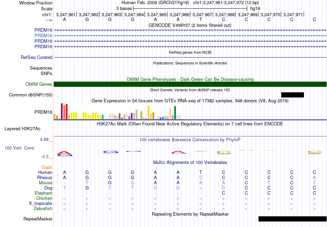This screenshot has width=327, height=227.
Task: Click the OMIM Genes track label
Action: point(39,84)
